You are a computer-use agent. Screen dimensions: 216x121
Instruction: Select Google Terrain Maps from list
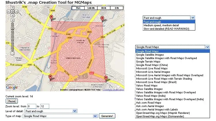coord(148,62)
